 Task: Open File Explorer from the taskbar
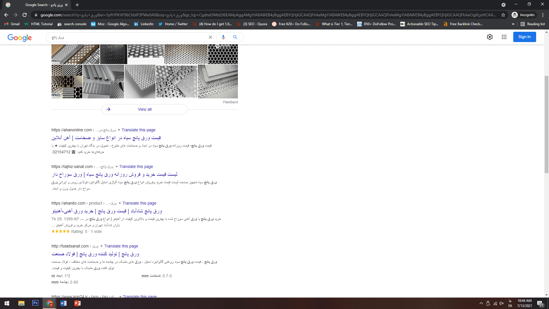(21, 303)
